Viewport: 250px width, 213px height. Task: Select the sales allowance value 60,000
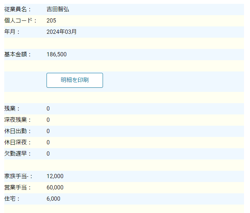pyautogui.click(x=55, y=188)
